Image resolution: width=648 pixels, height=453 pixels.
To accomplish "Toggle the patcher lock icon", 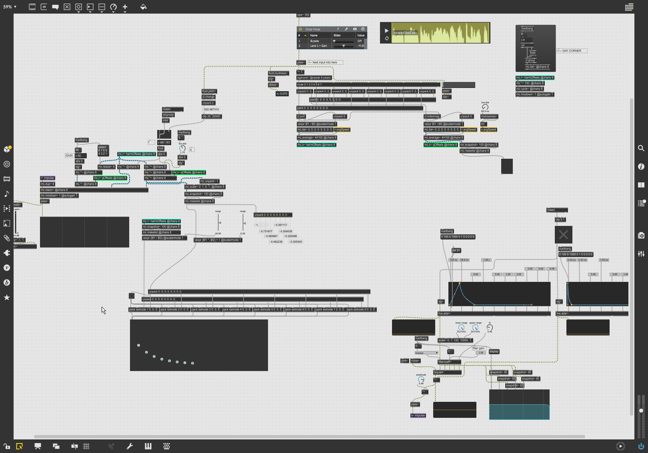I will pos(7,446).
